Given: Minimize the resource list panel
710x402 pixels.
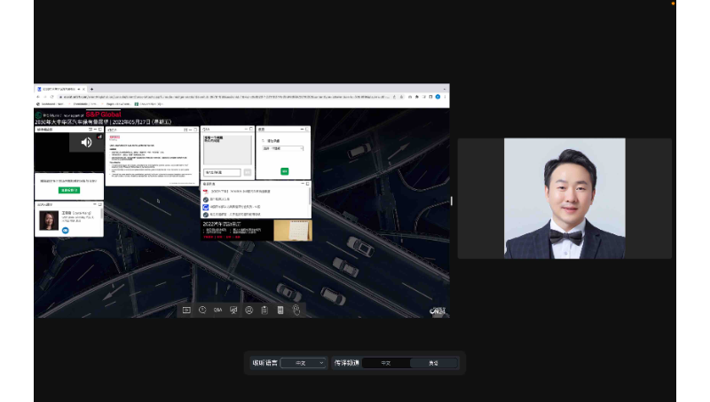Looking at the screenshot, I should click(303, 184).
